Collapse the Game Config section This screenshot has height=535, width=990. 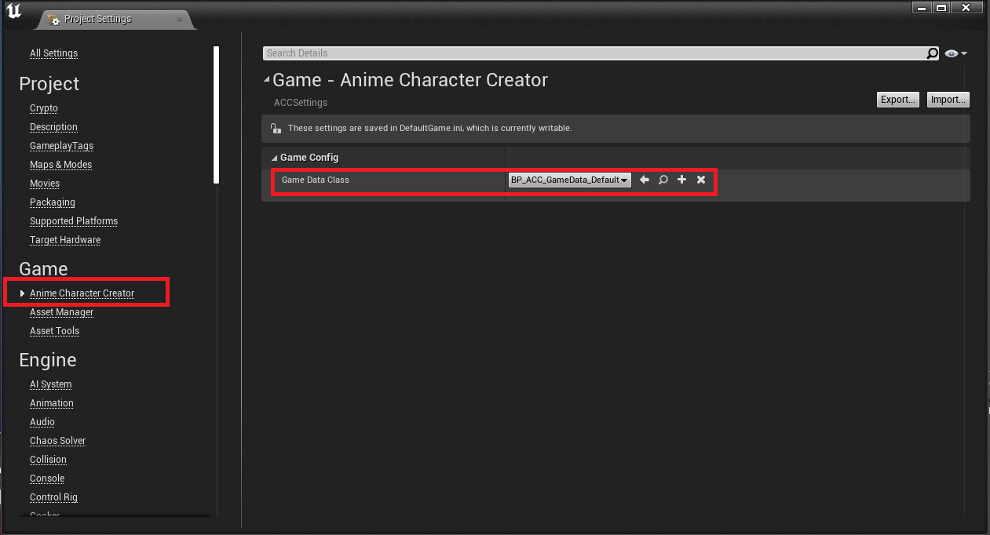click(x=274, y=157)
